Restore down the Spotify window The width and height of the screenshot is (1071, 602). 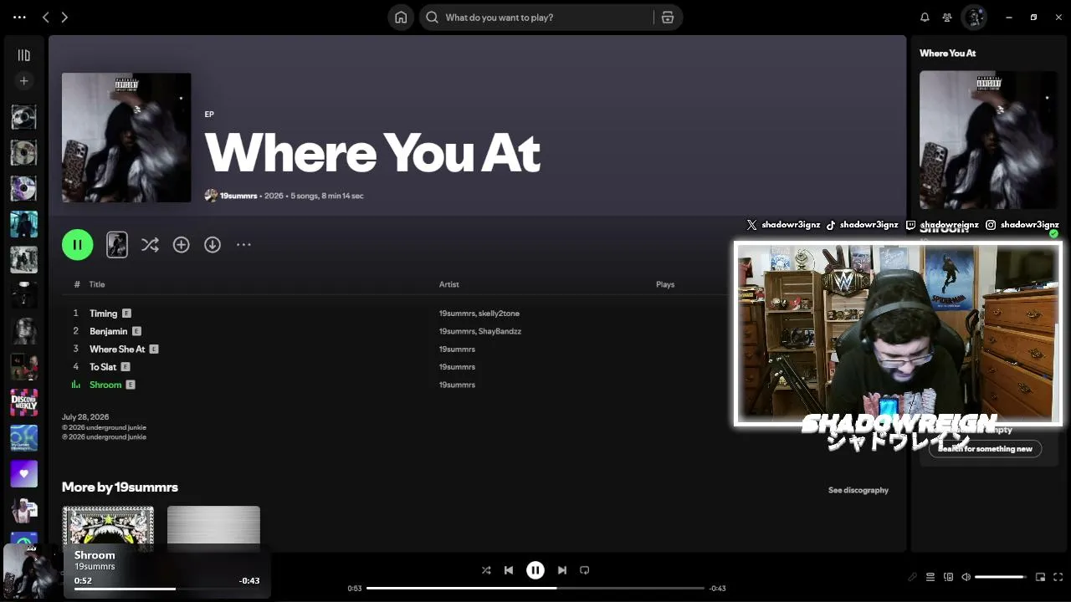[x=1033, y=17]
